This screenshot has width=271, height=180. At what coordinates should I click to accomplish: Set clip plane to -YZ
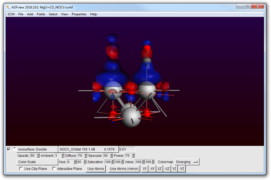pyautogui.click(x=181, y=169)
